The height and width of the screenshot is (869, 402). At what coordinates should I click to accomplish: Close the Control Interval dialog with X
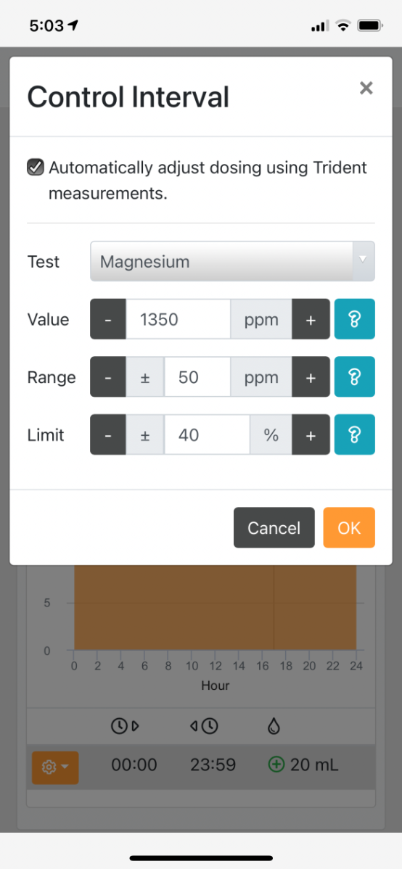366,88
